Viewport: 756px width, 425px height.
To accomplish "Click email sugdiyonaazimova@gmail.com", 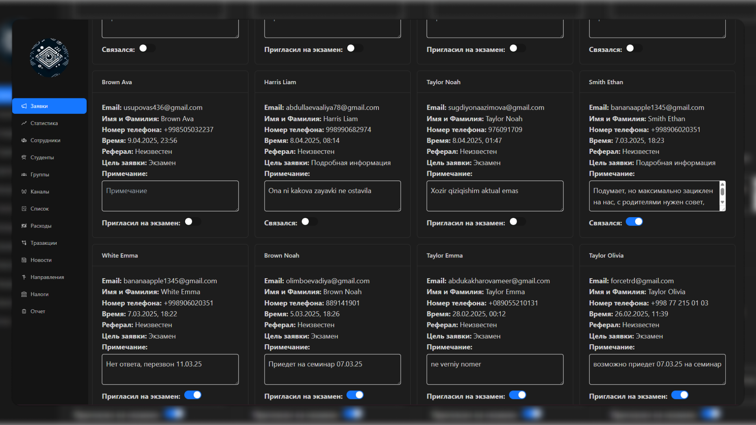I will (496, 107).
